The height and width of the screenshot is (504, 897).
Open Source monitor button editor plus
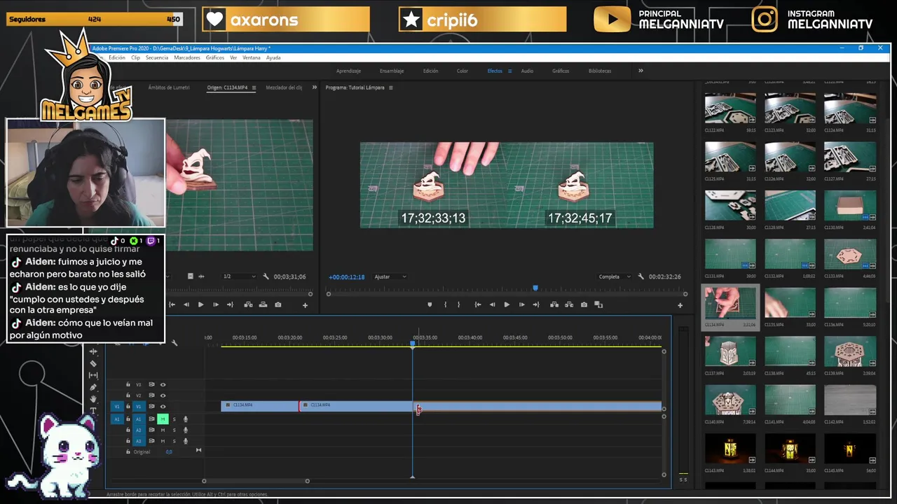point(305,305)
